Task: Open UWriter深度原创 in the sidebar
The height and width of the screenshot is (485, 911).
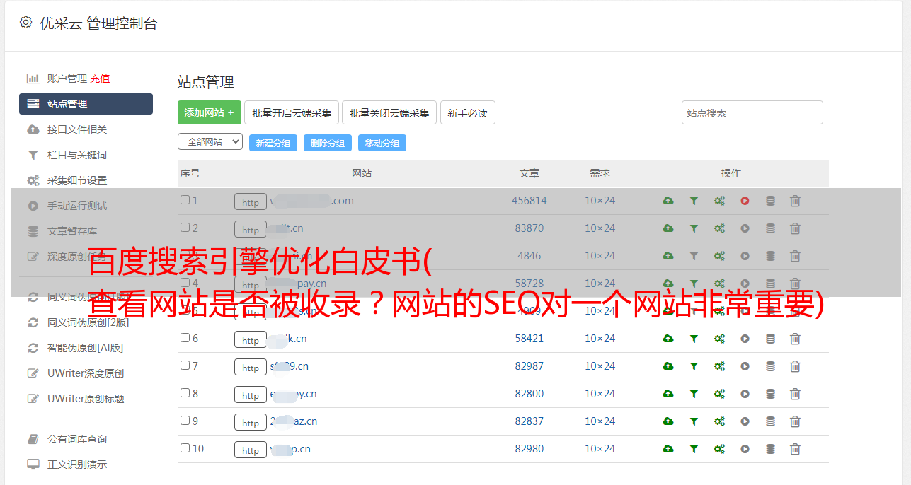Action: 86,373
